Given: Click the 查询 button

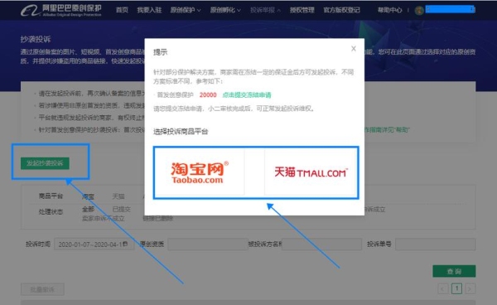Looking at the screenshot, I should pos(454,271).
